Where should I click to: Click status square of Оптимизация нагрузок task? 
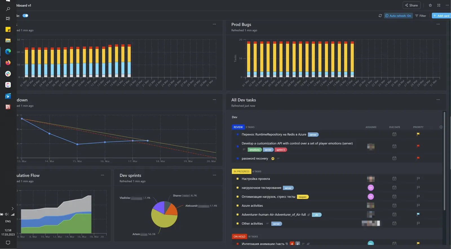point(238,197)
